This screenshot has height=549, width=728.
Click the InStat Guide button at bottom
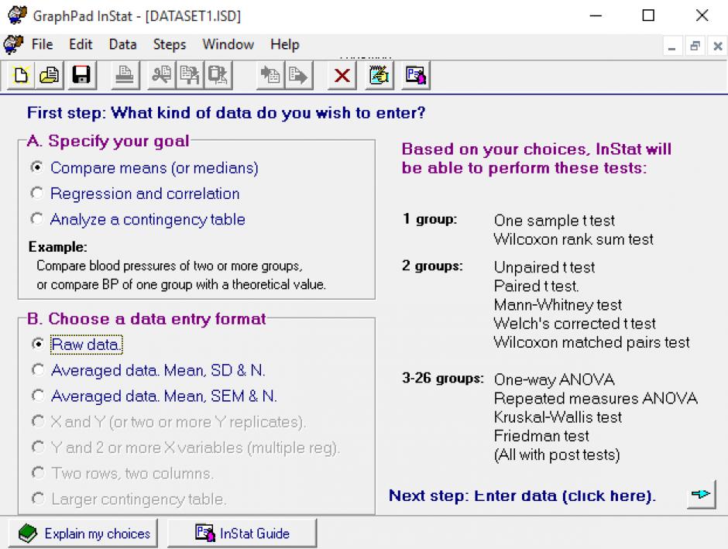click(x=242, y=534)
